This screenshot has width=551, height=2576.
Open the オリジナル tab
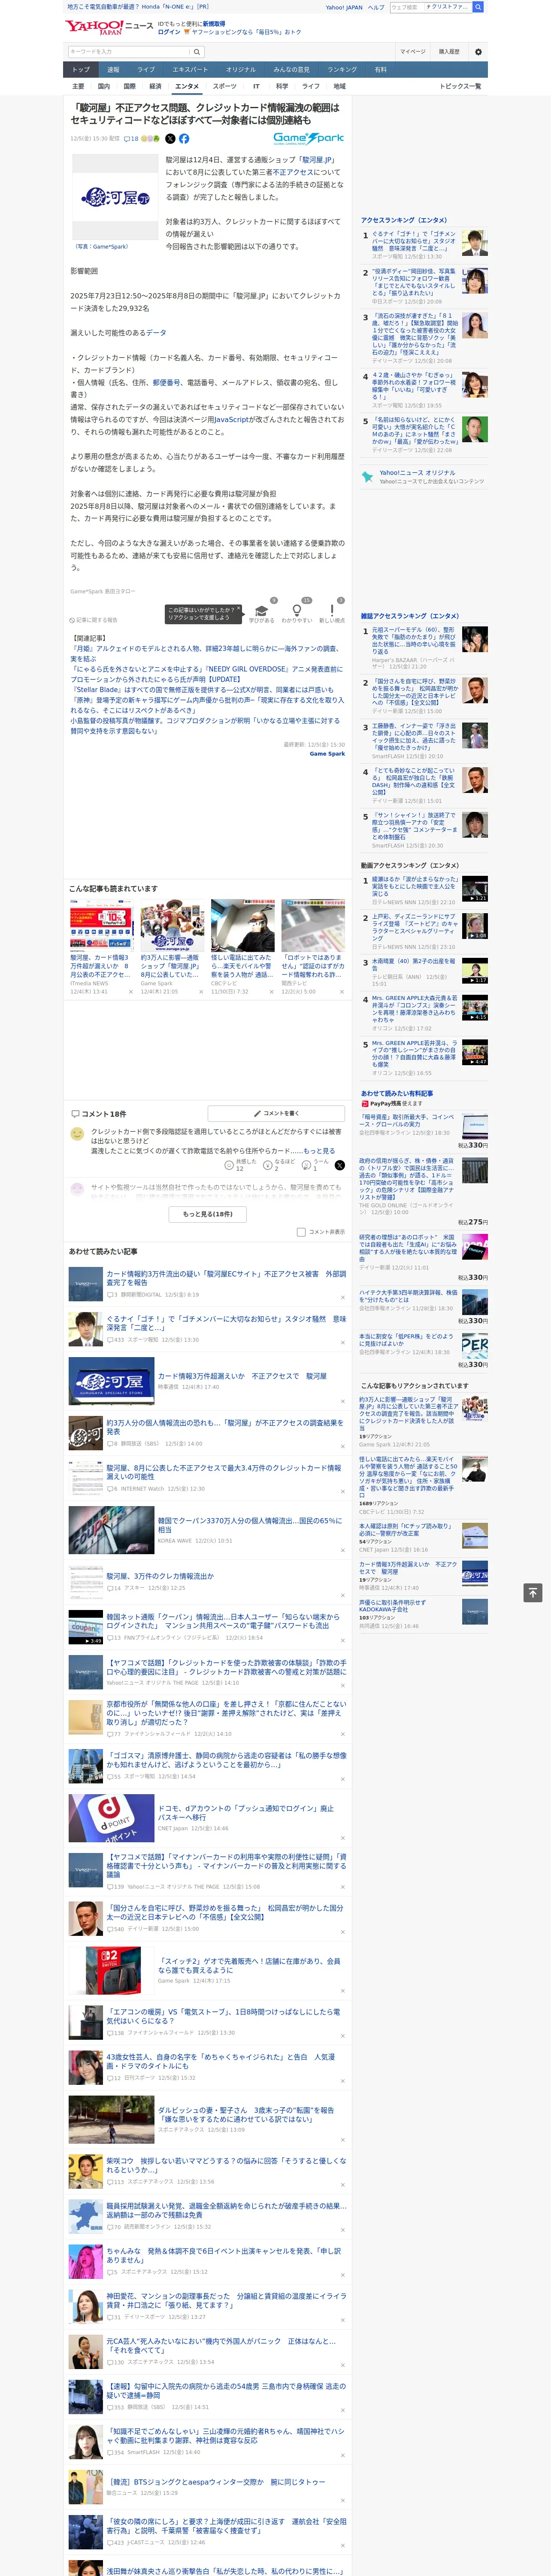(x=241, y=70)
